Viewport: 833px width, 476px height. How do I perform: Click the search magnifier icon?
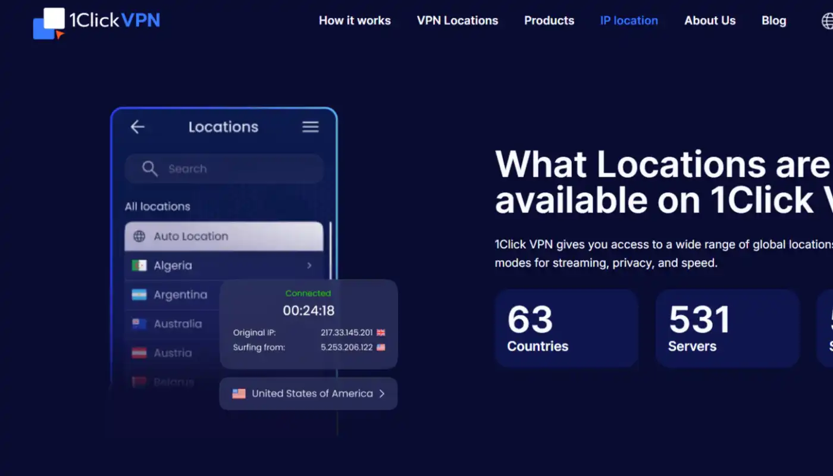click(149, 169)
